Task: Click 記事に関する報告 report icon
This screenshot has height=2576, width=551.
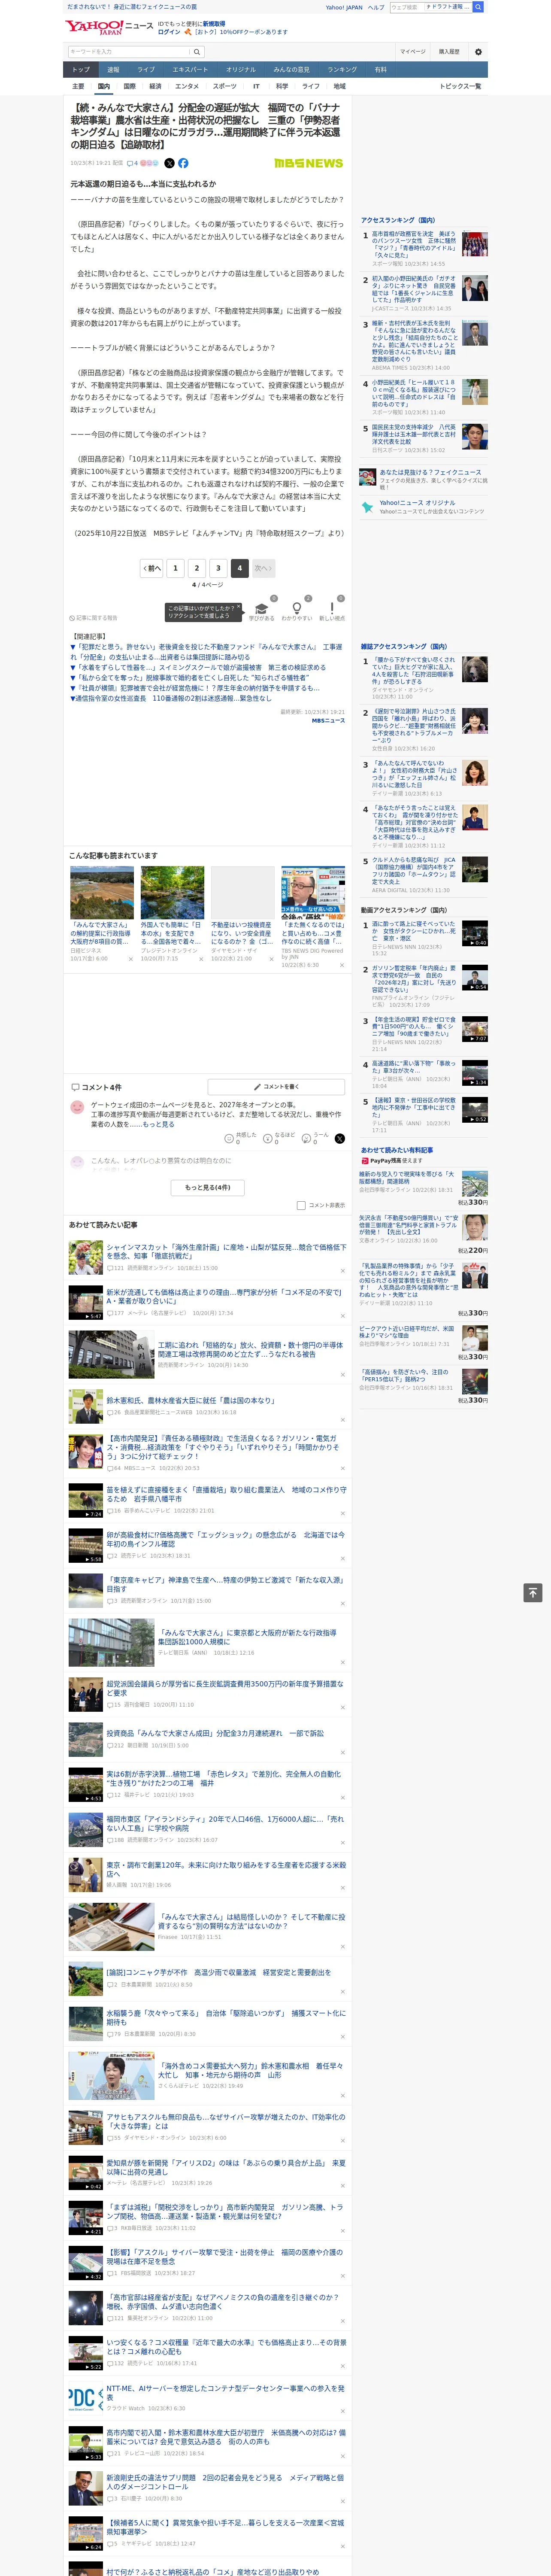Action: 93,618
